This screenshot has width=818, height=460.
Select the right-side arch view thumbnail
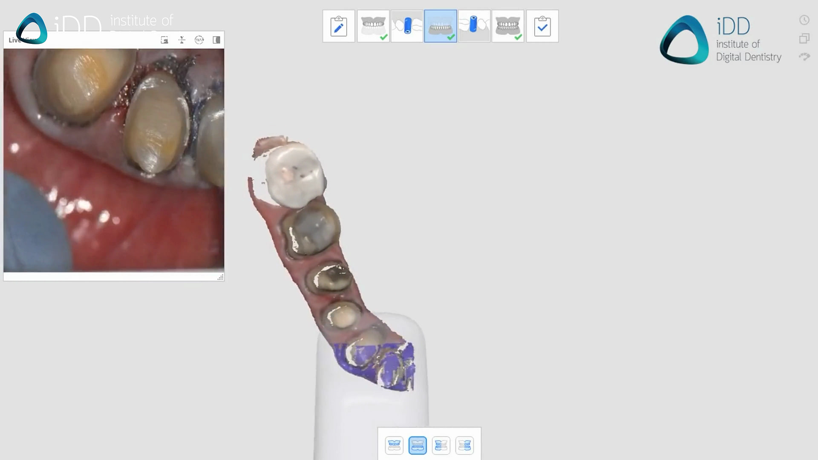464,445
